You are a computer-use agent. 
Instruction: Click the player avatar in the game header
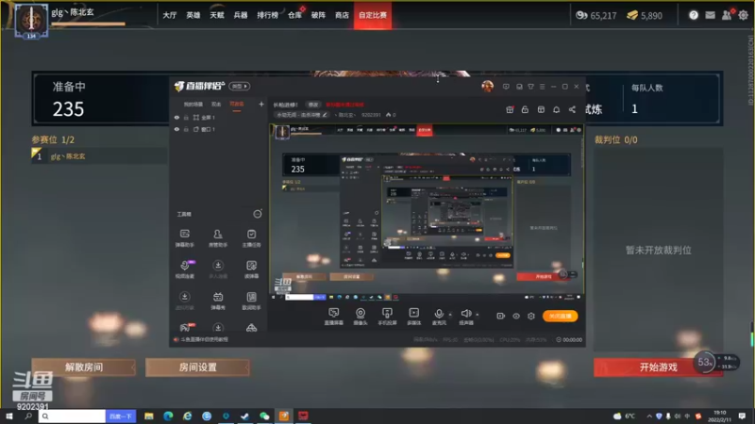31,20
